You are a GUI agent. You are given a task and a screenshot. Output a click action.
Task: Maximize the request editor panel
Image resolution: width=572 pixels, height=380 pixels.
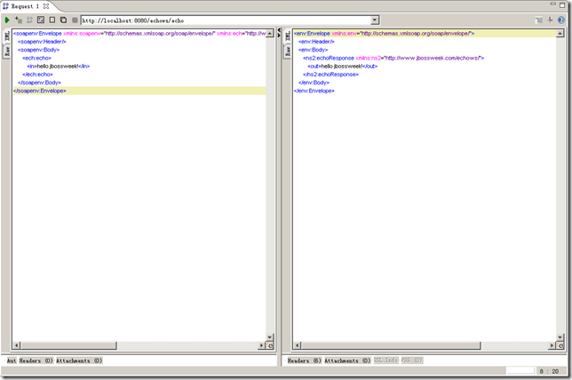tap(562, 5)
